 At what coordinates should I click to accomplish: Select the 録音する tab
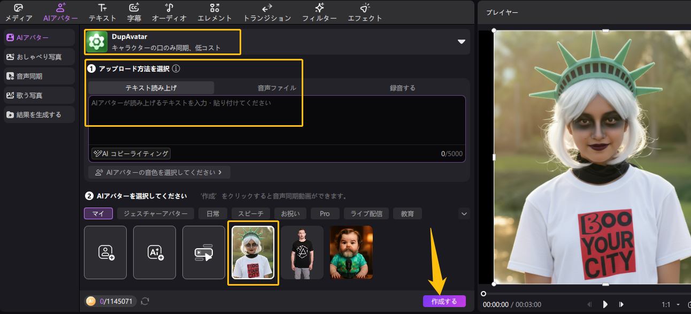[402, 88]
